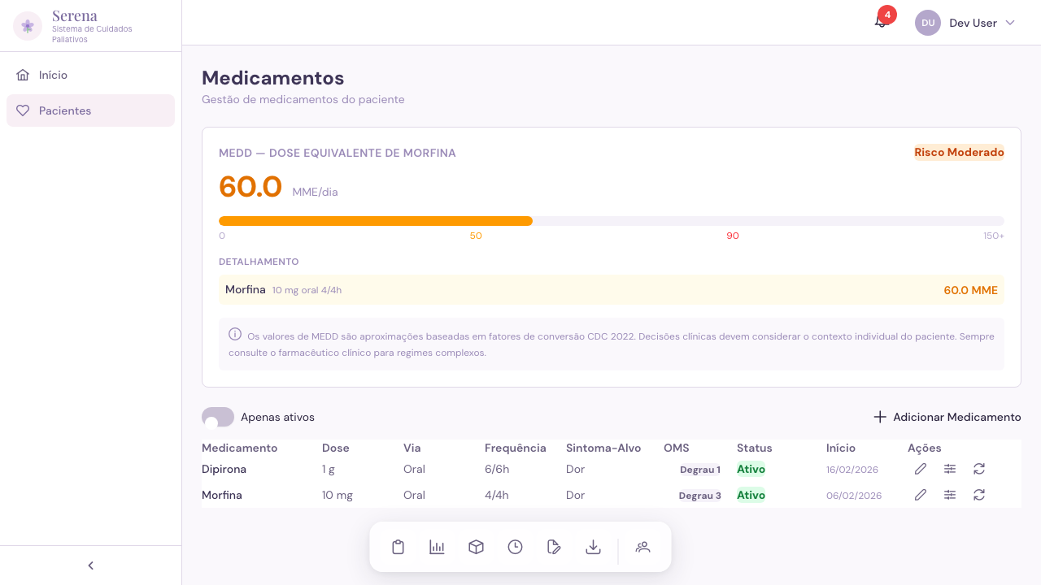Click the clock history icon in the dock
This screenshot has width=1041, height=585.
[515, 547]
